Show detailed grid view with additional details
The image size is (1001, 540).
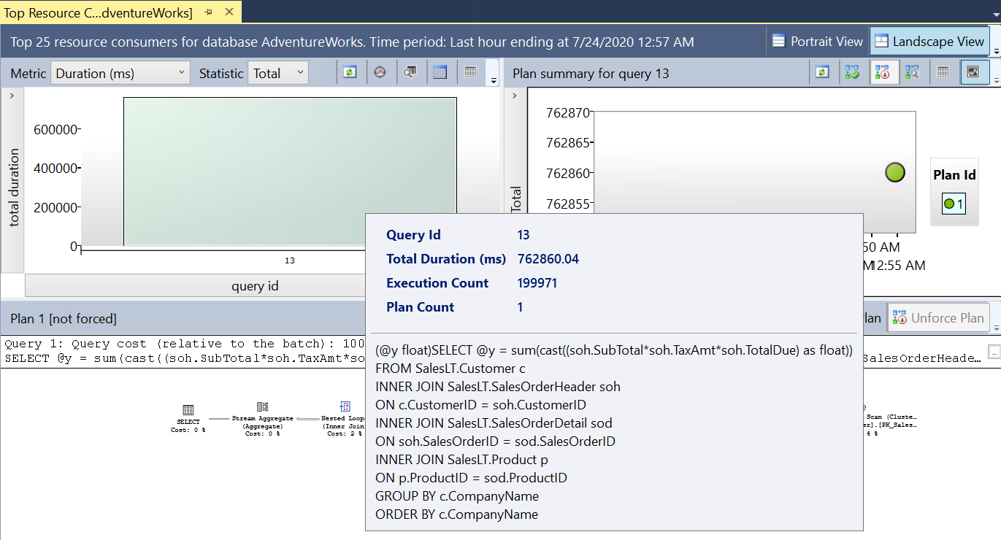click(x=440, y=72)
